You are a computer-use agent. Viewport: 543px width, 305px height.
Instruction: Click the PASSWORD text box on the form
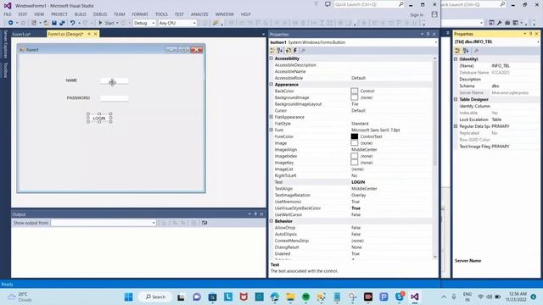tap(115, 98)
